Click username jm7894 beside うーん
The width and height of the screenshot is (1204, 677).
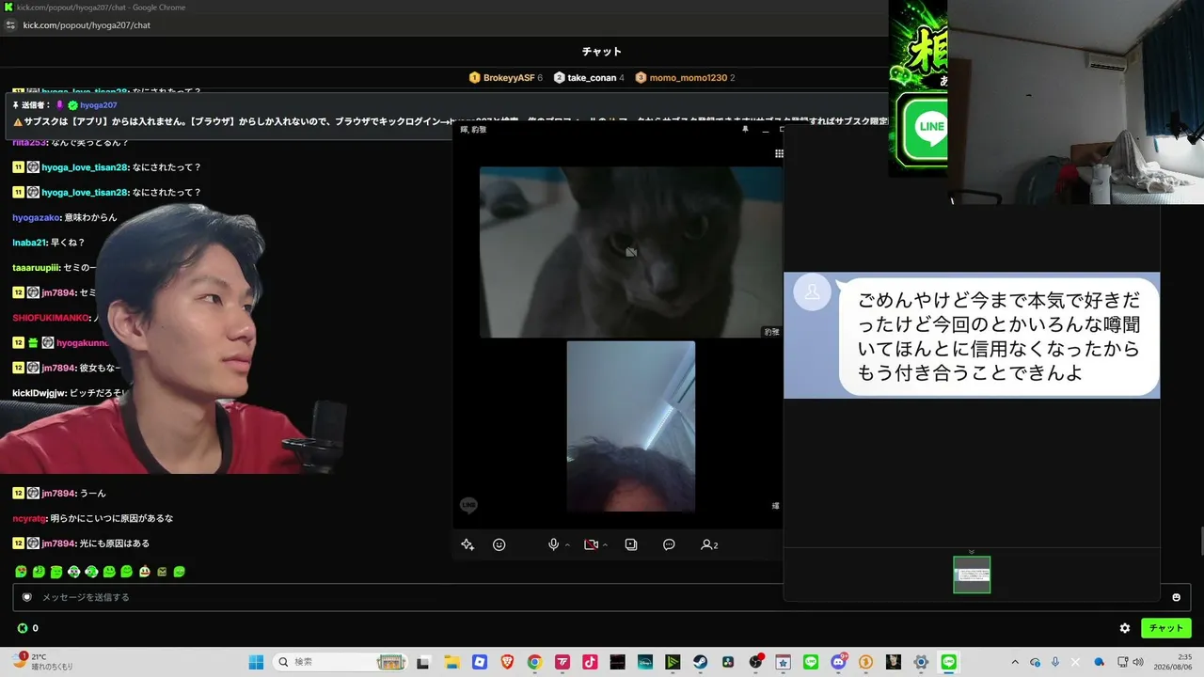pyautogui.click(x=58, y=494)
